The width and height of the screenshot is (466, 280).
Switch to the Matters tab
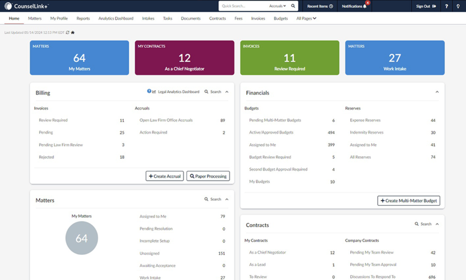click(34, 18)
